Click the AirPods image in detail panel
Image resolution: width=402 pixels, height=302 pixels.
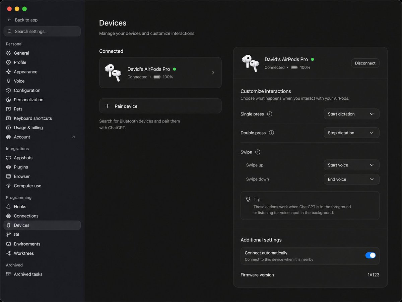pyautogui.click(x=250, y=63)
